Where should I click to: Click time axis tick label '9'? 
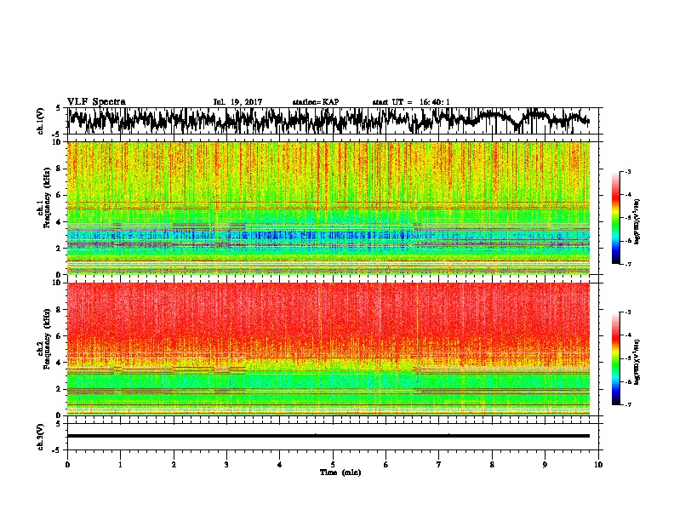point(545,465)
